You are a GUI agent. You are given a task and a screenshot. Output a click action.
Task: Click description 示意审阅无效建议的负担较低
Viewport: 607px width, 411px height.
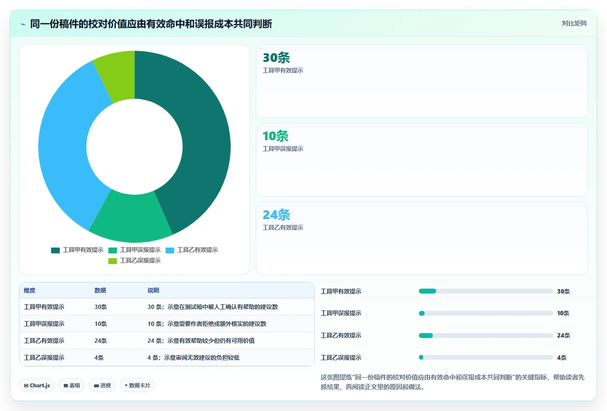(193, 358)
